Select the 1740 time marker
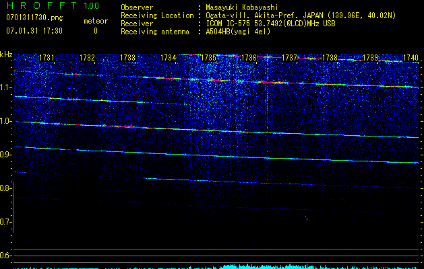 (x=411, y=59)
